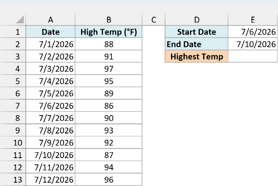Image resolution: width=278 pixels, height=186 pixels.
Task: Select column D header
Action: (x=196, y=20)
